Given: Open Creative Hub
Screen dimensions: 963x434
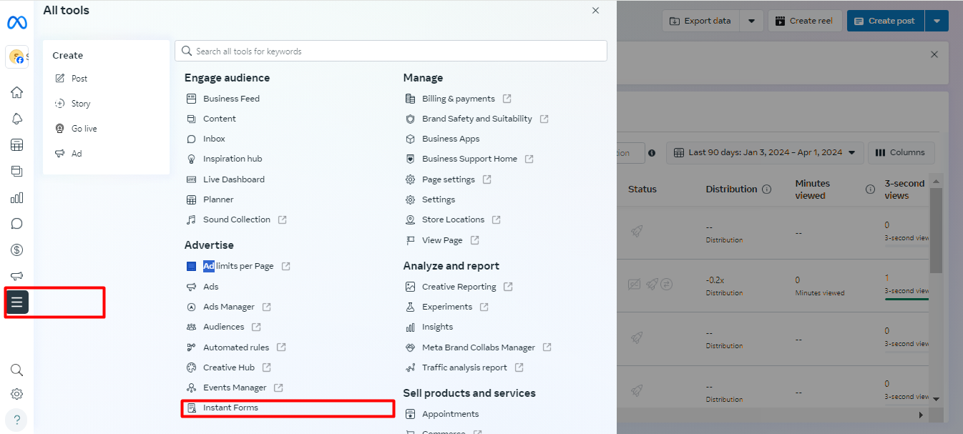Looking at the screenshot, I should tap(228, 368).
